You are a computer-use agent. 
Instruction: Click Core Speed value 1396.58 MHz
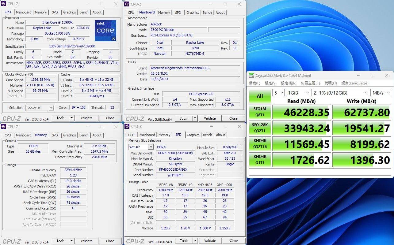[x=41, y=80]
